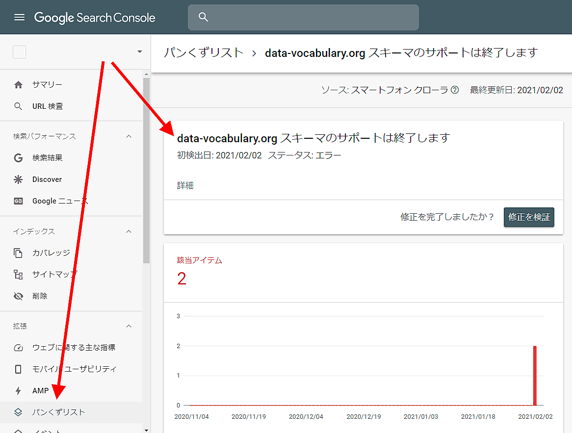572x433 pixels.
Task: Click the Google ニュース newspaper icon
Action: 19,201
